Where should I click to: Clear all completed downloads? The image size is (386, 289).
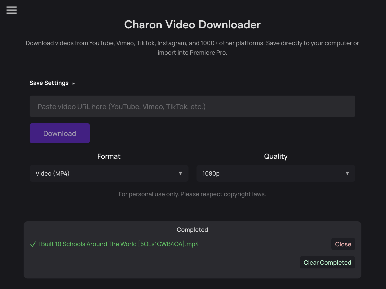tap(327, 262)
